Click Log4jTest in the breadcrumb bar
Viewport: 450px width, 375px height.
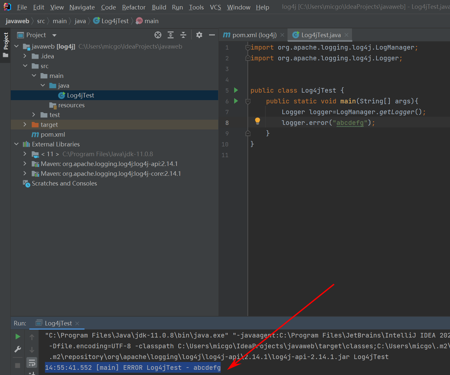[x=111, y=21]
